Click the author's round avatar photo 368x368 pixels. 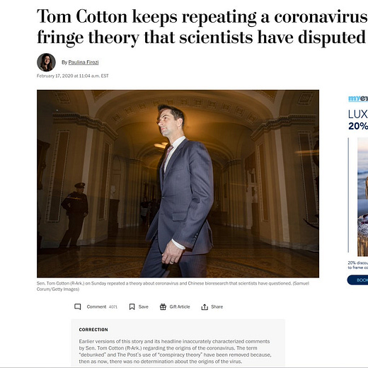46,62
